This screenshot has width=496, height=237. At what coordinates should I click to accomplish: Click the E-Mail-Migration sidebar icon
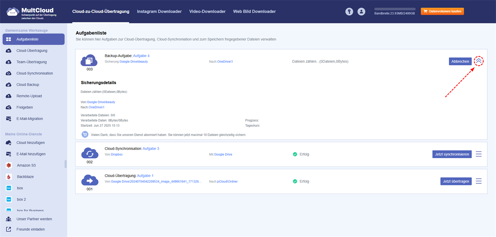[9, 119]
